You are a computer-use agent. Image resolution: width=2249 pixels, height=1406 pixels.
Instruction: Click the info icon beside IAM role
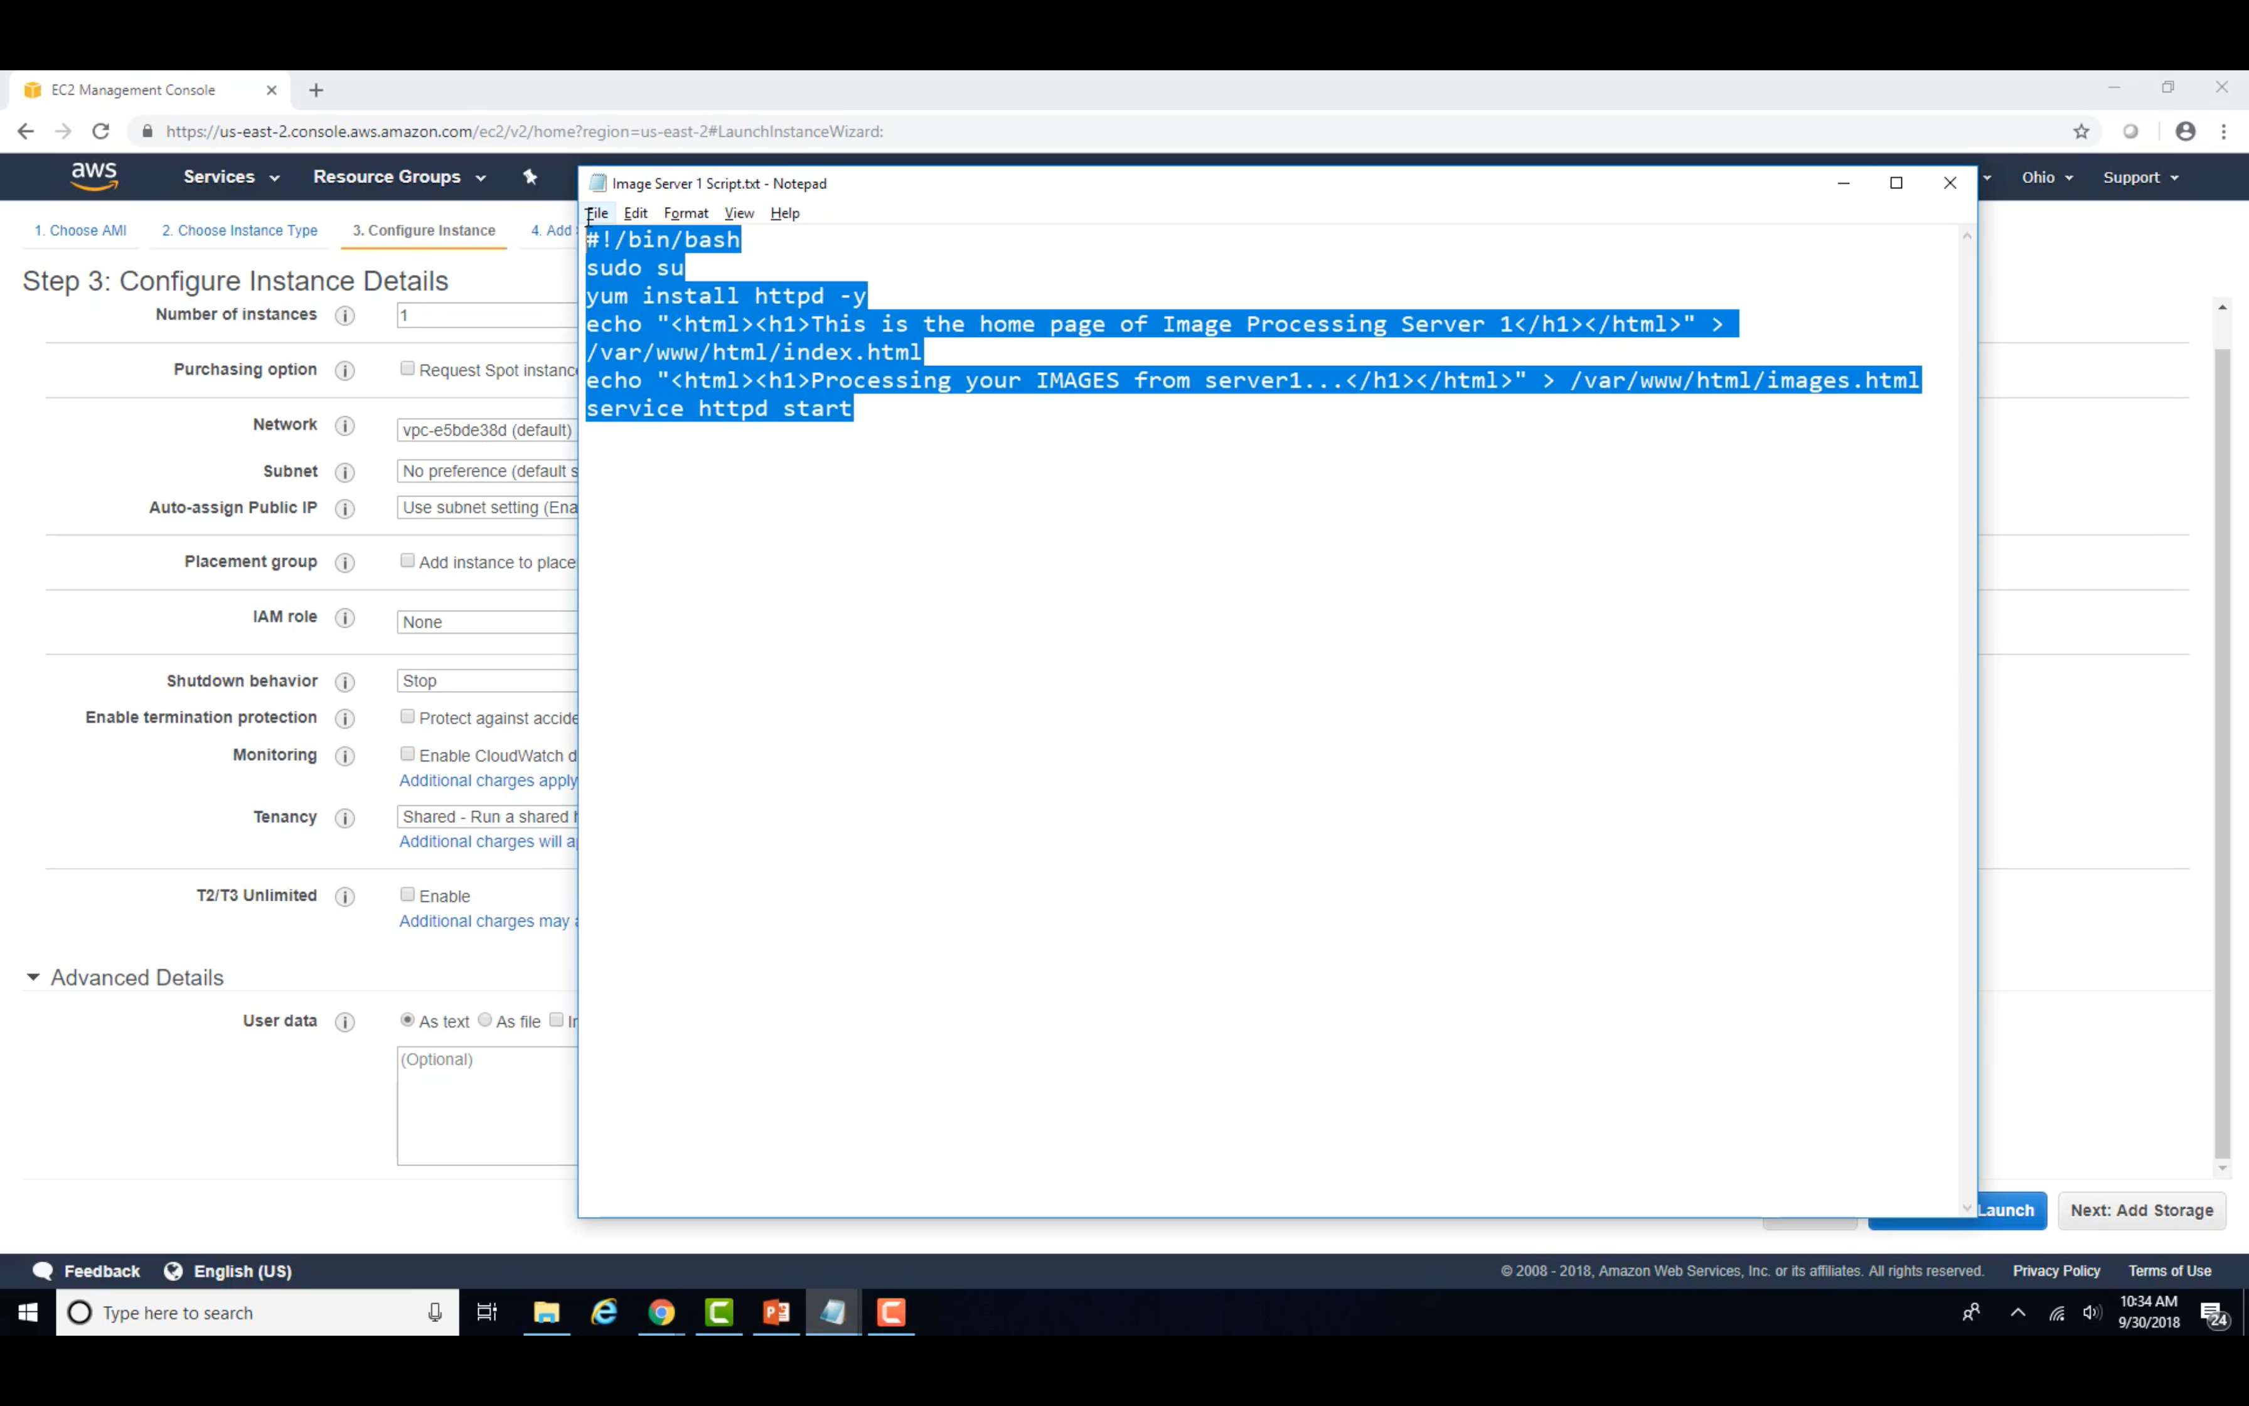click(x=345, y=618)
